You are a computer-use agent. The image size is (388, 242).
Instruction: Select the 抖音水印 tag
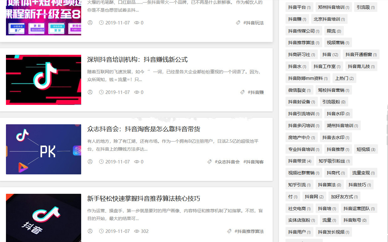(338, 114)
